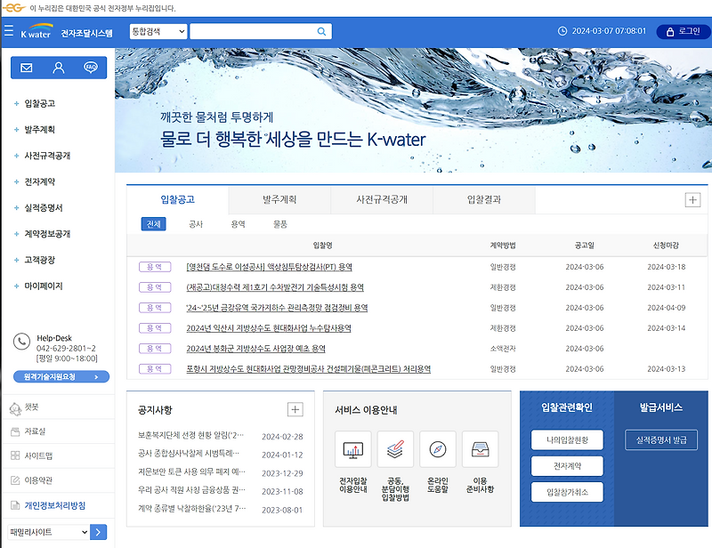Click the 로그인 login button
The image size is (712, 548).
coord(683,31)
